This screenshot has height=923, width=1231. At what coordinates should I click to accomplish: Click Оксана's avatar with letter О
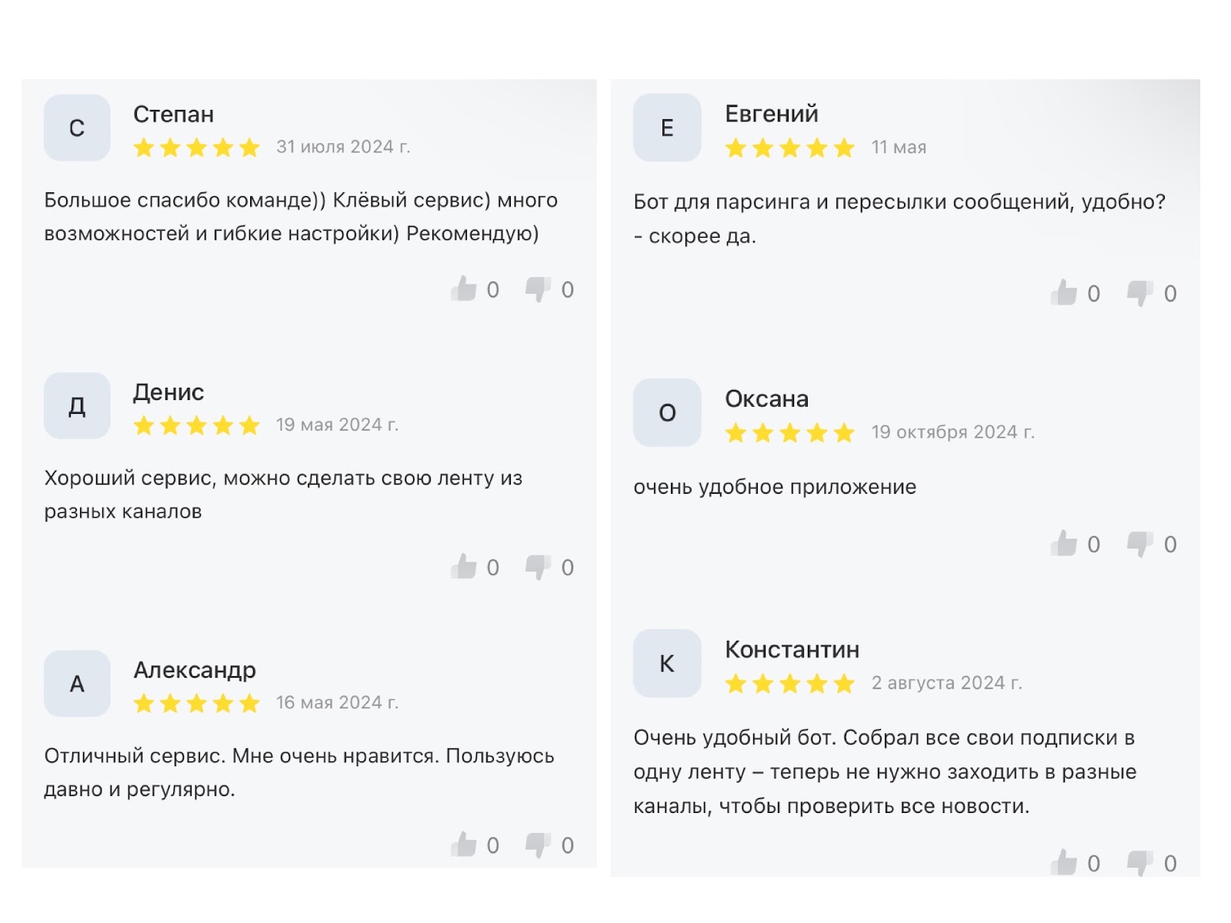[x=667, y=412]
